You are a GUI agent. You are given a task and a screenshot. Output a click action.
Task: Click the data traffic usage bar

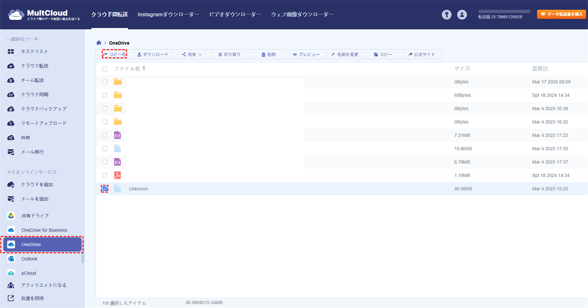coord(504,11)
